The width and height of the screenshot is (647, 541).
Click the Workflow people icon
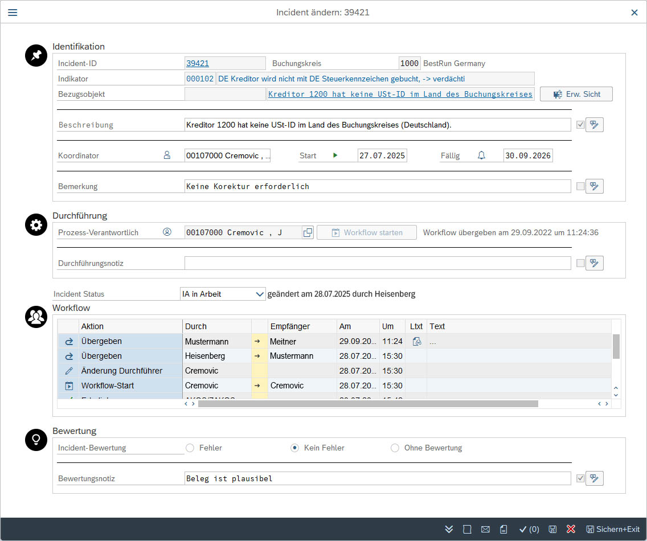[x=36, y=317]
